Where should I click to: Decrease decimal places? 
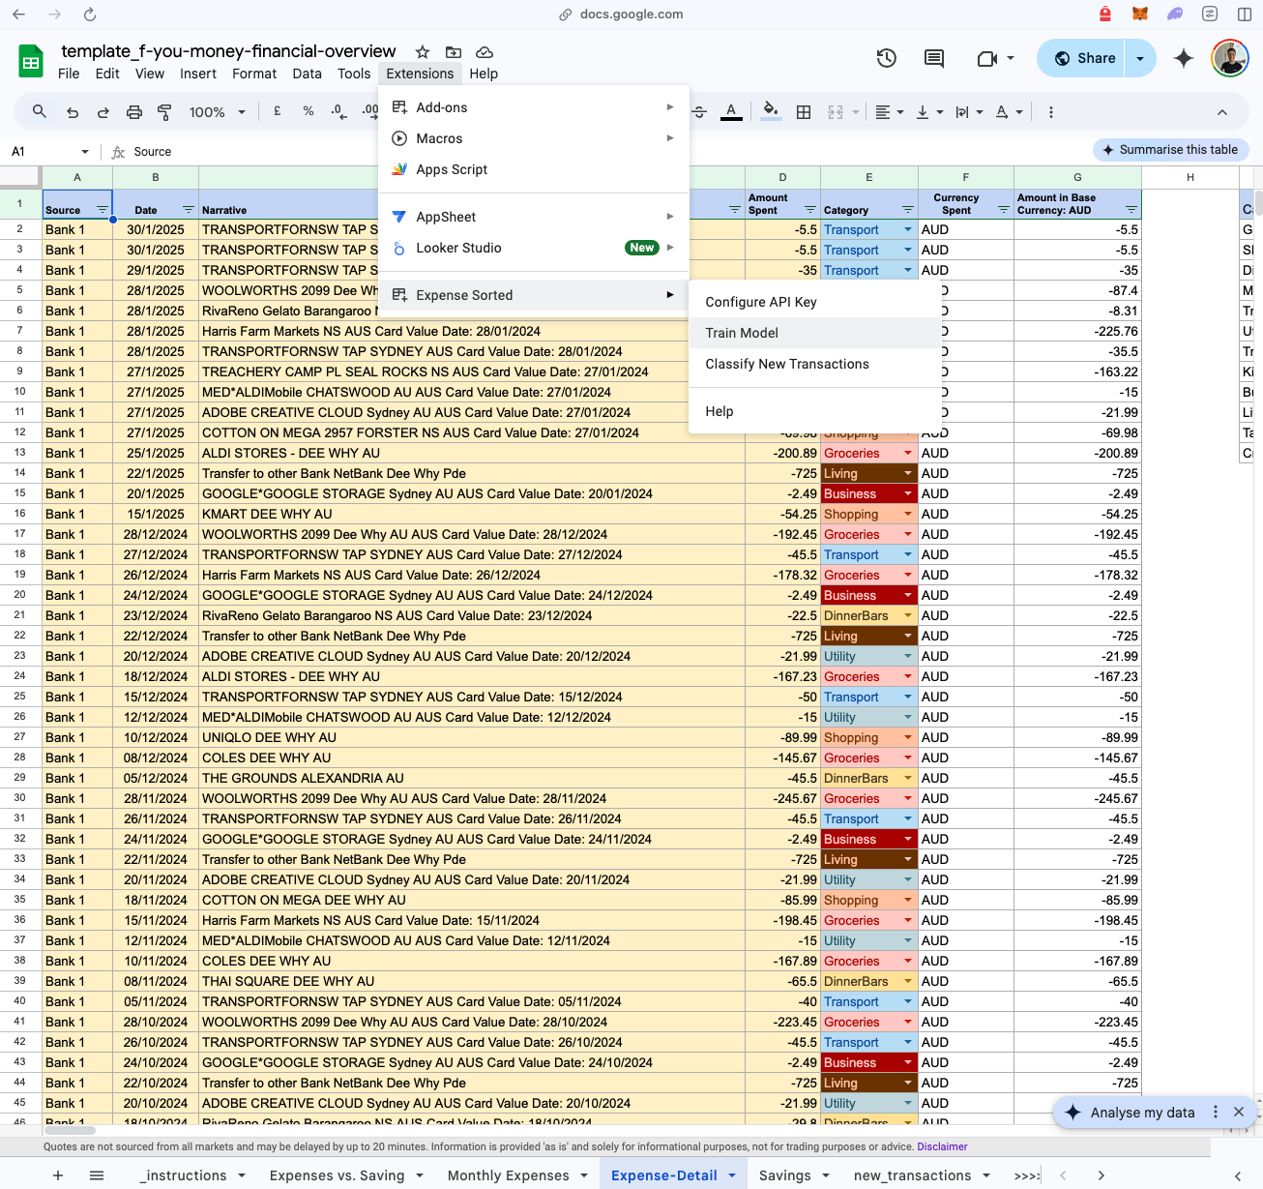[338, 111]
